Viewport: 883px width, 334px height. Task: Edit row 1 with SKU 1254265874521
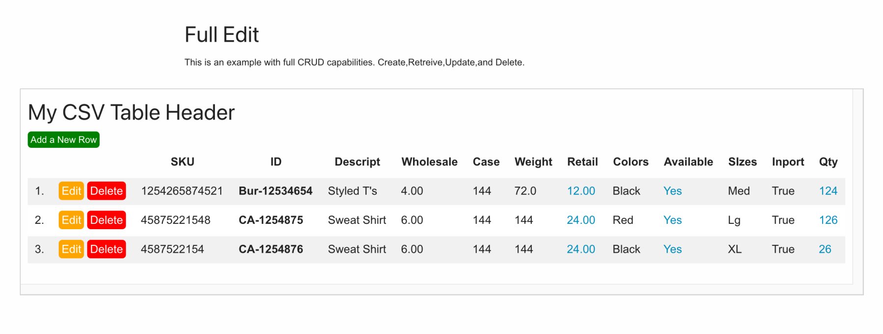click(71, 191)
